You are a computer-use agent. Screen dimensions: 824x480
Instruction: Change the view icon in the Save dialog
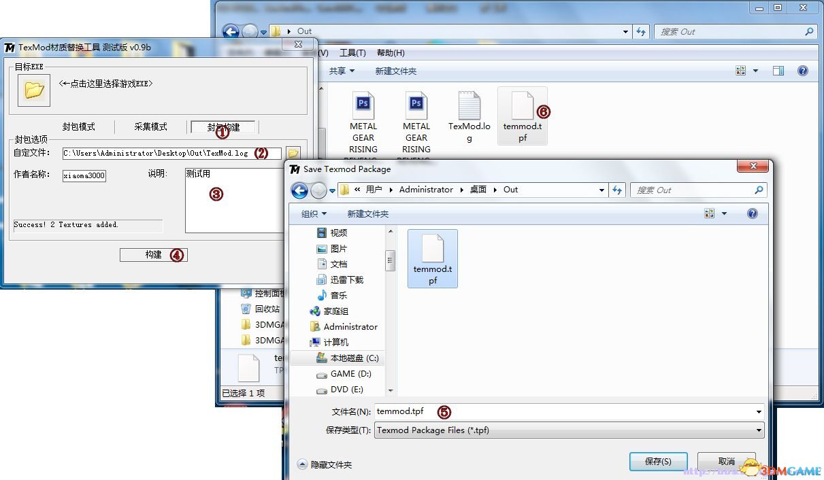point(710,213)
